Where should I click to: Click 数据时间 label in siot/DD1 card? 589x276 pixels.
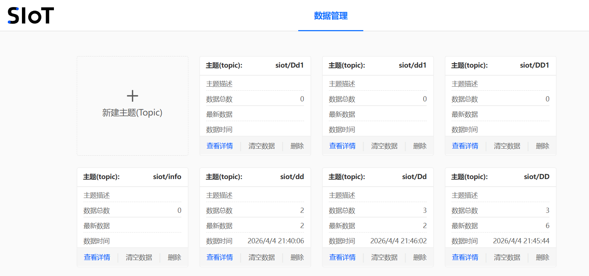click(x=465, y=130)
